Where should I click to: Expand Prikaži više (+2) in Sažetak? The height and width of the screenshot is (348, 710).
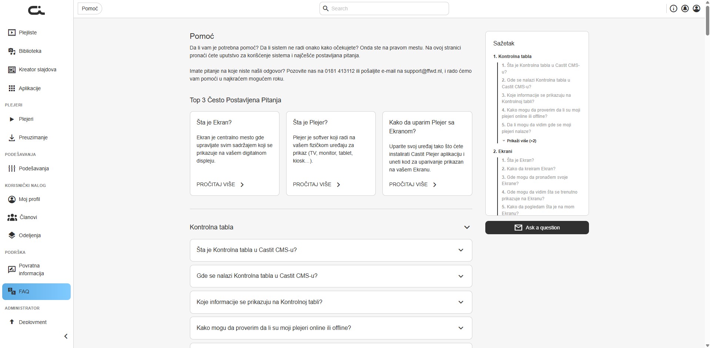pyautogui.click(x=519, y=141)
